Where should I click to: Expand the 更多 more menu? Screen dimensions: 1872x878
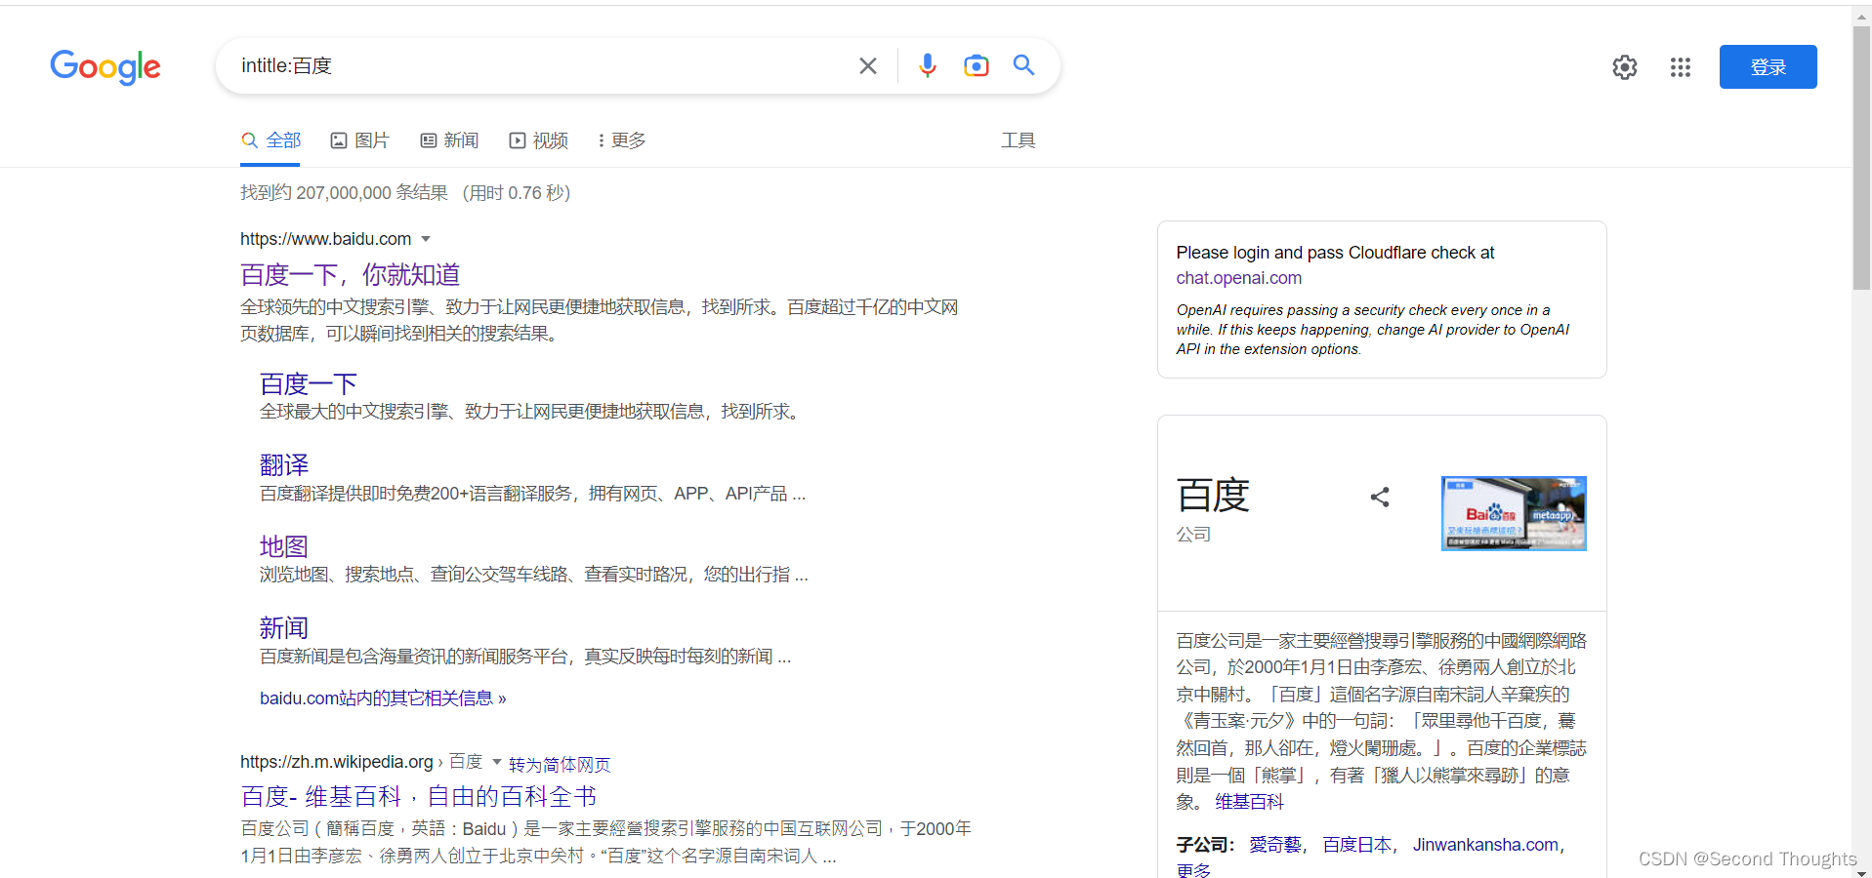pyautogui.click(x=622, y=140)
